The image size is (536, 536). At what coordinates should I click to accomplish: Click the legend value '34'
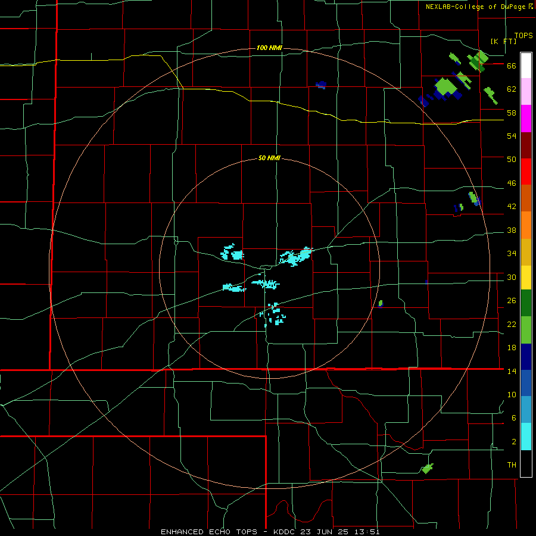point(512,254)
